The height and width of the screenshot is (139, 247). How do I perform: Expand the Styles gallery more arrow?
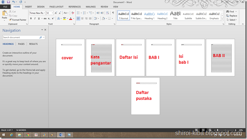coord(222,19)
